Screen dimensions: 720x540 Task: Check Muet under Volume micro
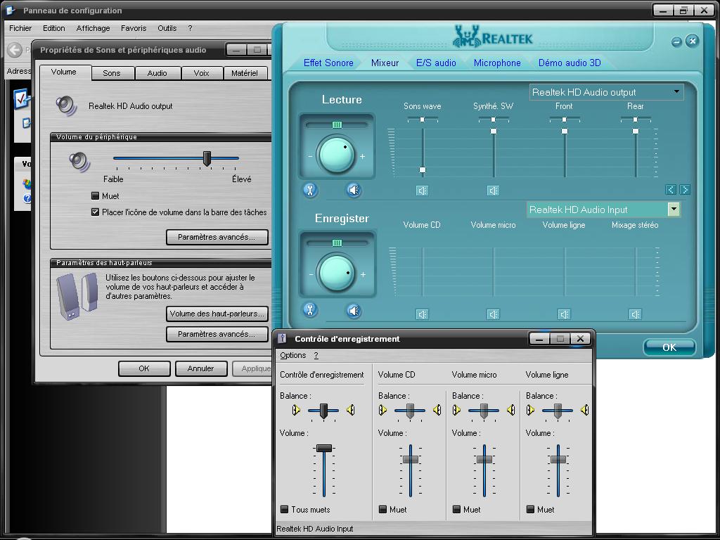pos(456,509)
